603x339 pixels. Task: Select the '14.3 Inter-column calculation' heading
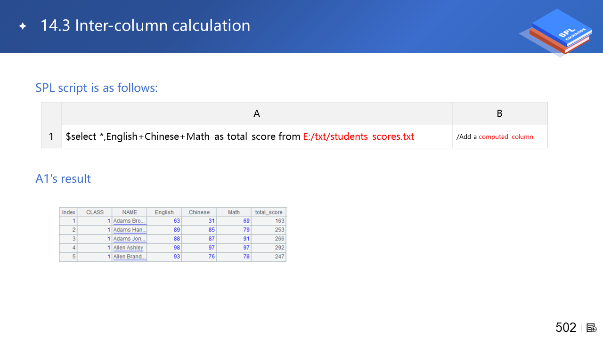point(145,25)
